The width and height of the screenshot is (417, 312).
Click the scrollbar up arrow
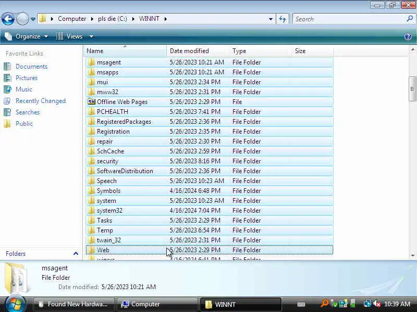[x=412, y=49]
